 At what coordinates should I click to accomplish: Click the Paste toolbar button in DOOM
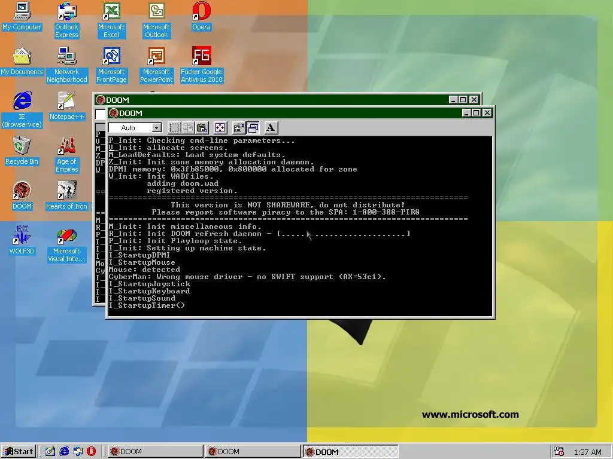202,128
